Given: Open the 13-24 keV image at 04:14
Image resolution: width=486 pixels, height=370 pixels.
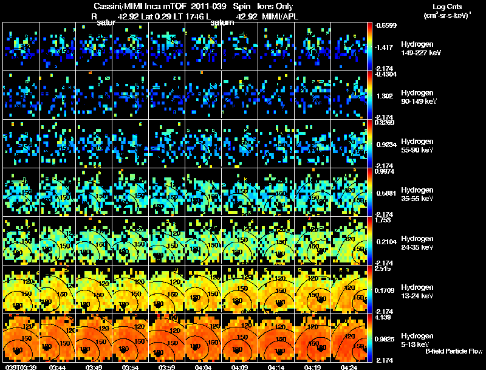Looking at the screenshot, I should (276, 289).
